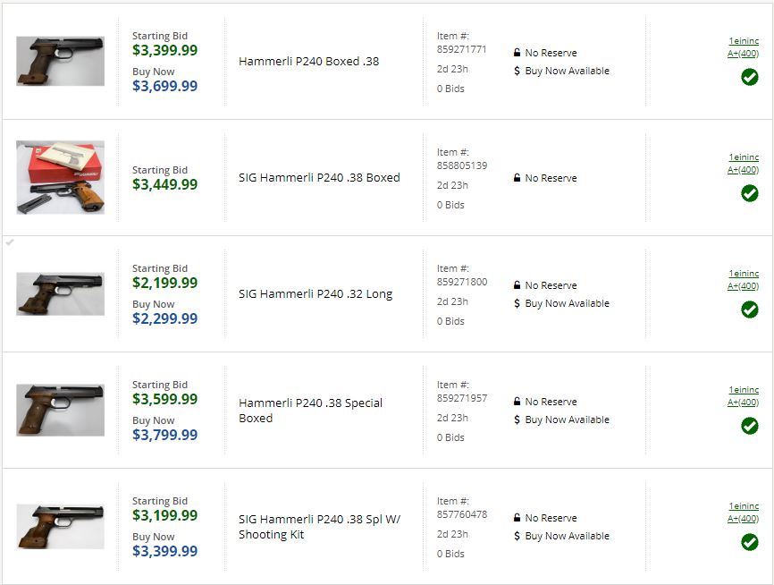The image size is (774, 585).
Task: Open SIG Hammerli P240 .38 Spl W/ Shooting Kit title
Action: coord(319,527)
